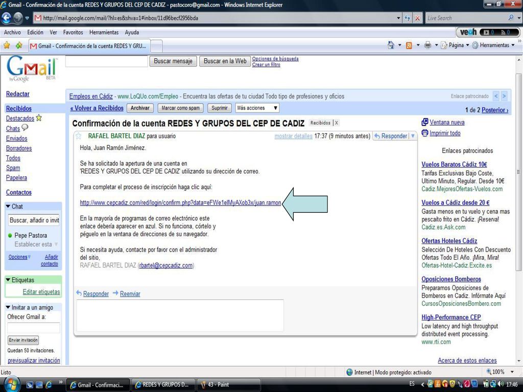Click next sponsored link arrow

click(504, 96)
